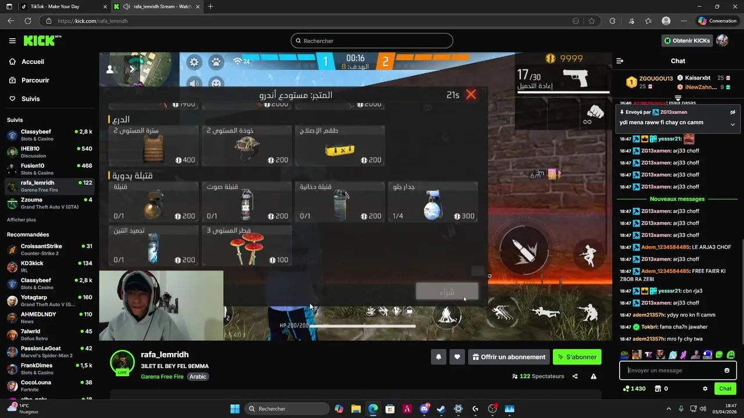744x418 pixels.
Task: Click ZG13xamen's username in the pinned message
Action: (x=674, y=112)
